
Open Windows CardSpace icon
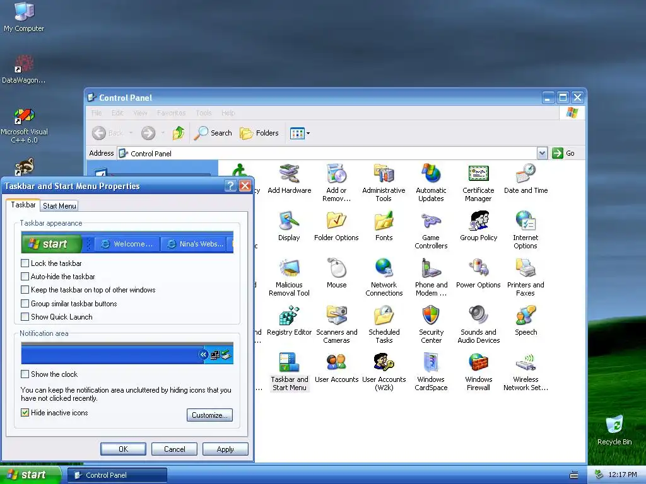(431, 372)
